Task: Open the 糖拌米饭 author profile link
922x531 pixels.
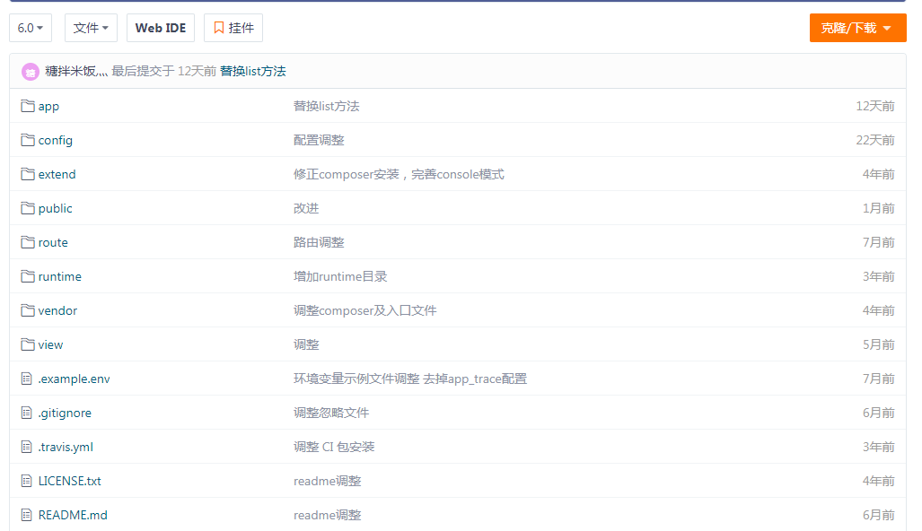Action: pyautogui.click(x=76, y=71)
